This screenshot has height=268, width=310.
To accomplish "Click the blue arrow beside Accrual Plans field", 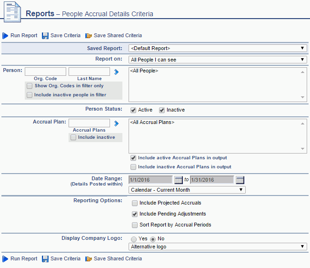I will coord(116,124).
